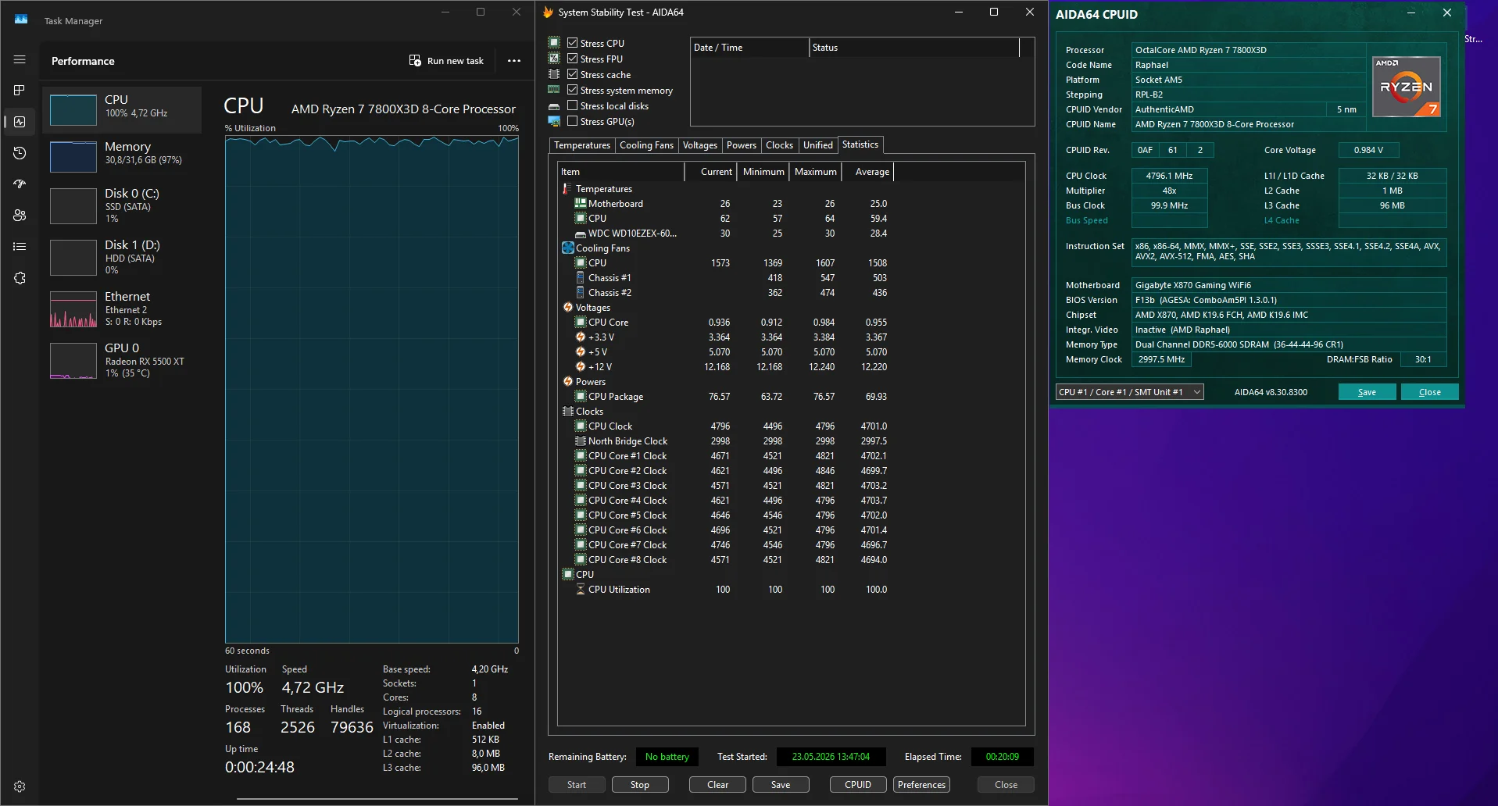Click the Stress cache icon
The height and width of the screenshot is (806, 1498).
[x=554, y=74]
